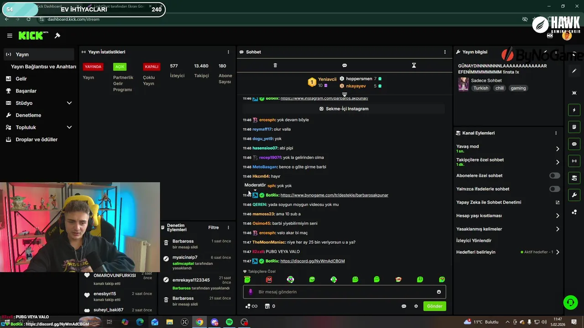The width and height of the screenshot is (584, 328).
Task: Open Hesap yaşı kısıtlaması arrow
Action: [x=558, y=216]
